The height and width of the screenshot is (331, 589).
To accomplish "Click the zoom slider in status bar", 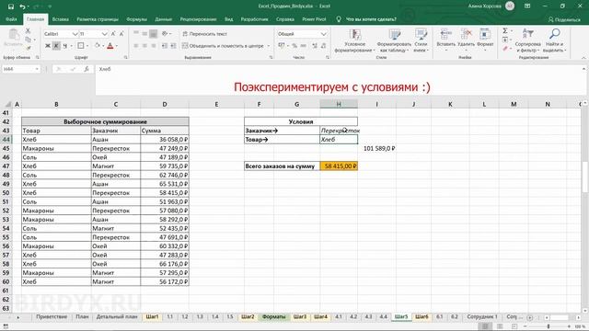I will 549,326.
